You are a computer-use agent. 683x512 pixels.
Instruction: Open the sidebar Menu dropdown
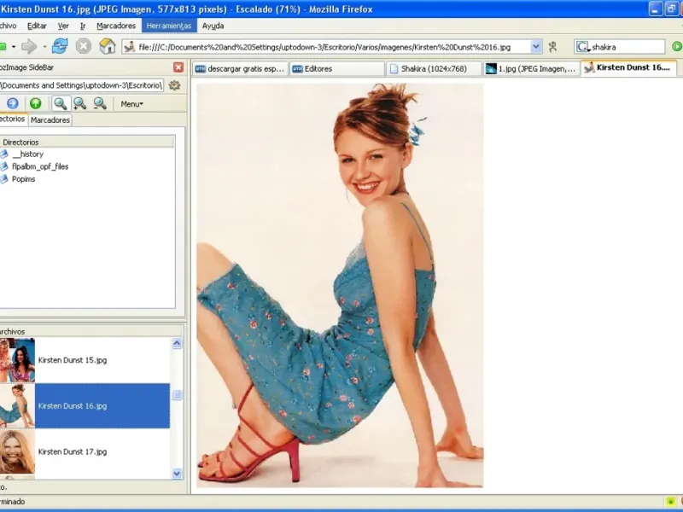pyautogui.click(x=132, y=104)
